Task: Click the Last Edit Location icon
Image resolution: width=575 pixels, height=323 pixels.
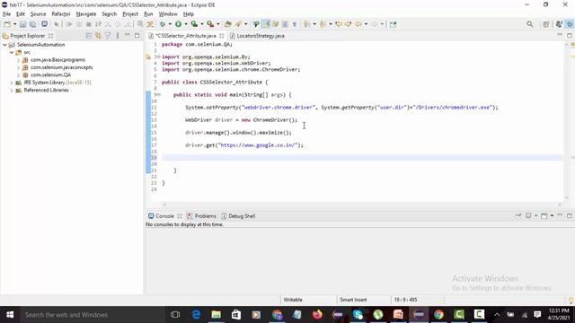Action: [339, 24]
